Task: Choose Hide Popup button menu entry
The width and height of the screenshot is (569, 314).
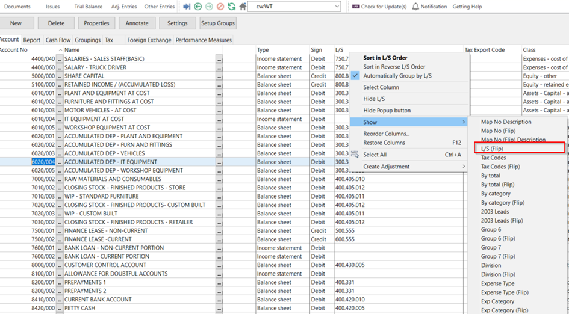Action: pyautogui.click(x=387, y=111)
